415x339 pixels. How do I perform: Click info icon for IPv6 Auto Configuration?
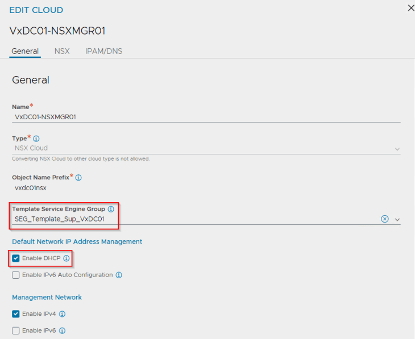coord(119,275)
